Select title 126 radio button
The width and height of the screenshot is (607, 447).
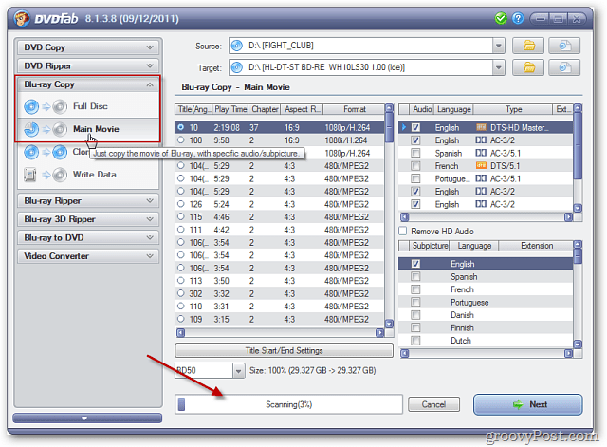pos(181,204)
